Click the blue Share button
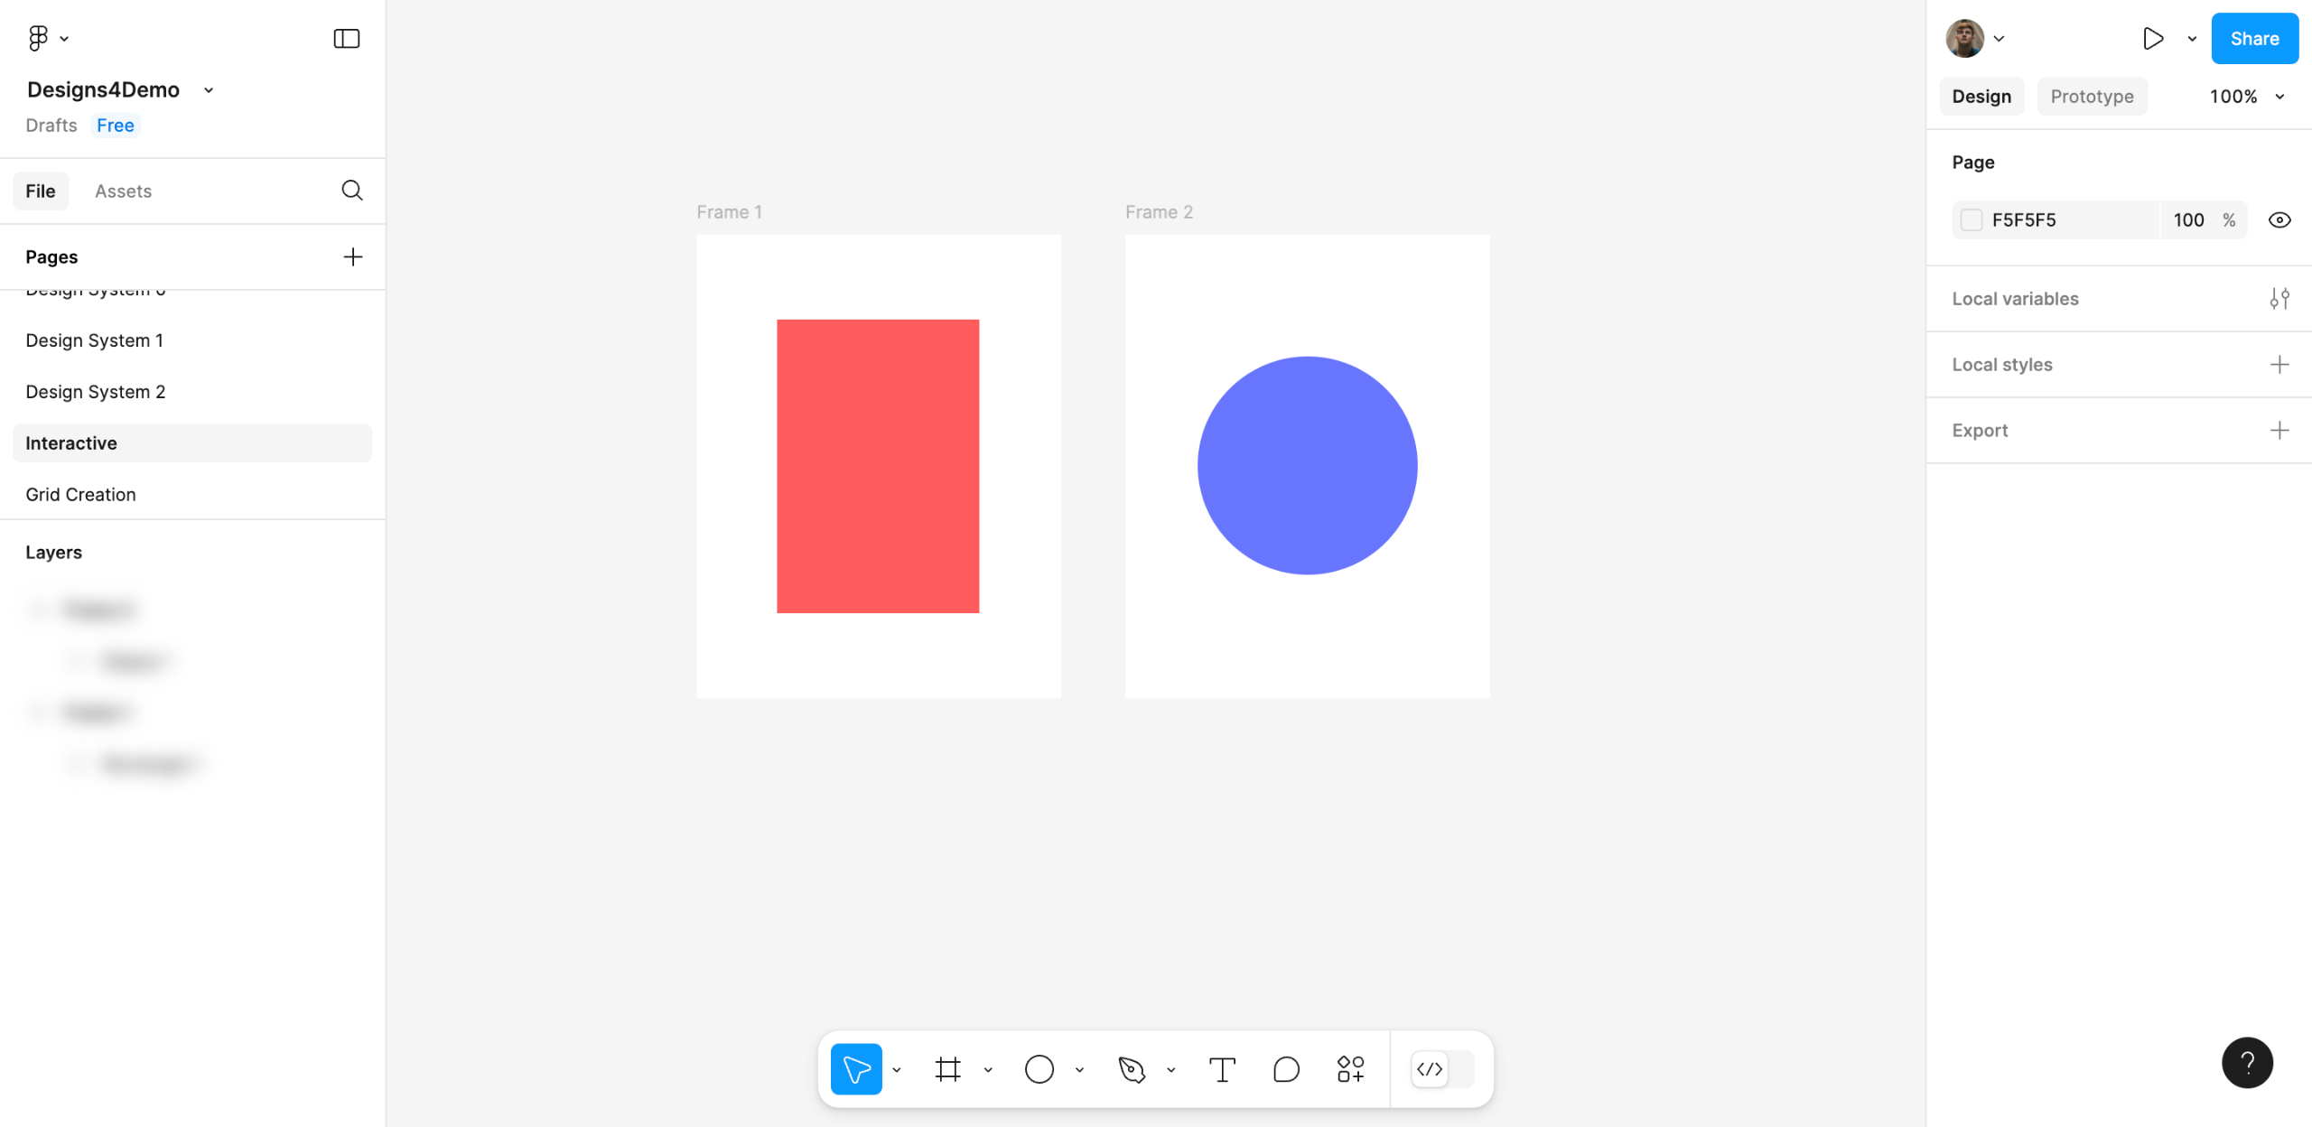This screenshot has height=1127, width=2312. 2253,38
